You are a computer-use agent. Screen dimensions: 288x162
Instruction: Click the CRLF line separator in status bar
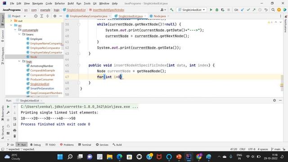tap(243, 149)
